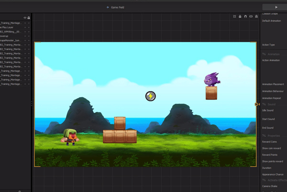
Task: Select the viking character on the canvas
Action: point(70,137)
